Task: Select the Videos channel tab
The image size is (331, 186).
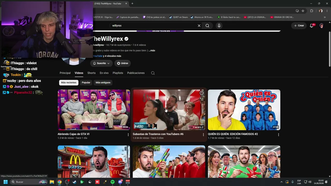Action: tap(79, 73)
